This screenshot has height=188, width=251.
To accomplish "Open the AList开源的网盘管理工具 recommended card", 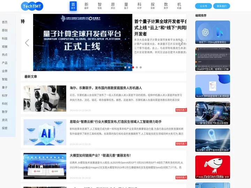I will pos(213,86).
